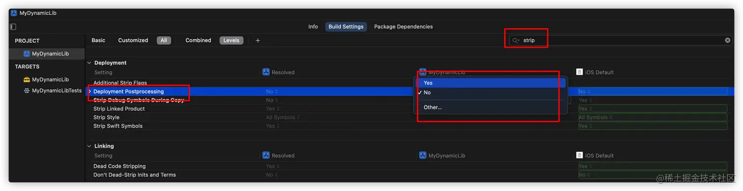
Task: Click MyDynamicLib column icon in Linking header
Action: (423, 155)
